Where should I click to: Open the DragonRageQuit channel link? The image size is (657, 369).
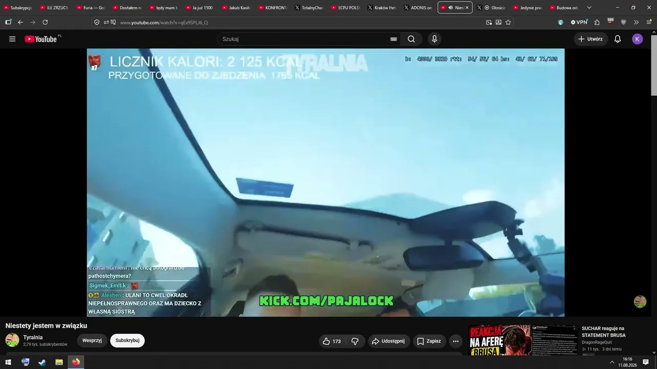click(596, 342)
